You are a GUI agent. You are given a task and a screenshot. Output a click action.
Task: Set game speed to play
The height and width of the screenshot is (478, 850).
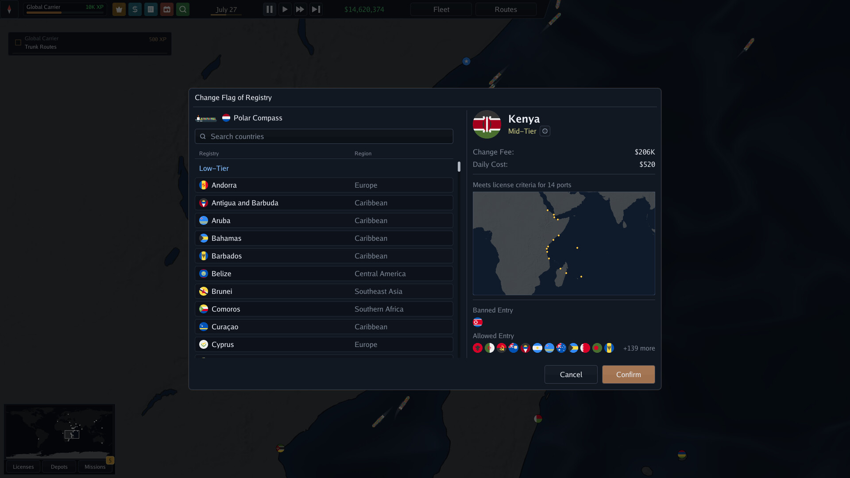point(285,9)
